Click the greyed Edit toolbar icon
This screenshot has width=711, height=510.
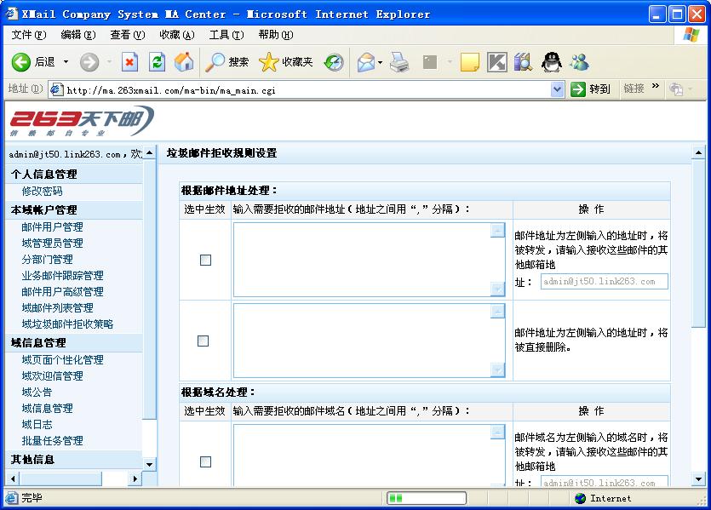429,62
